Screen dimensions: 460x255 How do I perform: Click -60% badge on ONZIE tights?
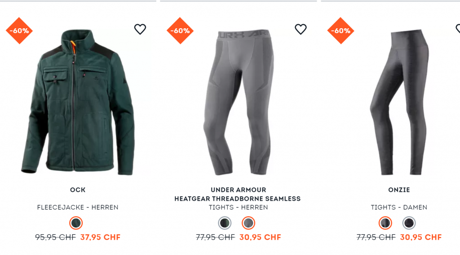pyautogui.click(x=341, y=31)
